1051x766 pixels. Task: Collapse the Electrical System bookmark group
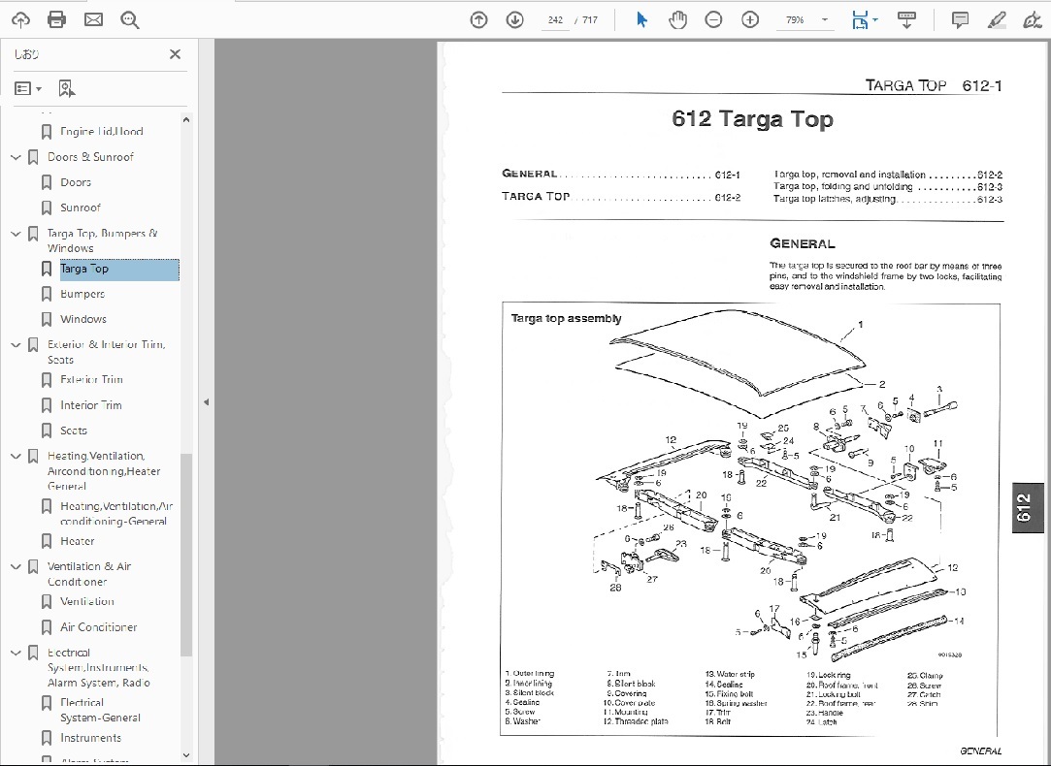pyautogui.click(x=16, y=653)
